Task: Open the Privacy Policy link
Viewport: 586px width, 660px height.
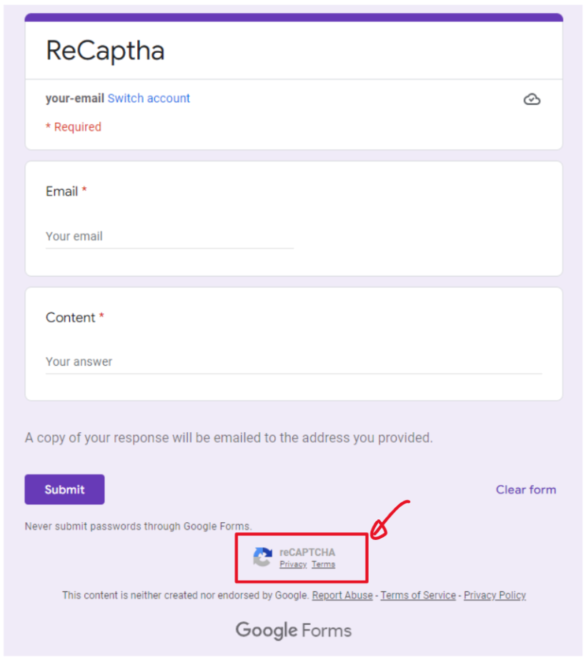Action: [495, 595]
